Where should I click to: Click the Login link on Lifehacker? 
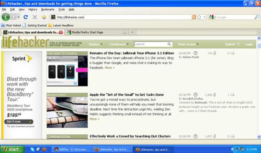click(249, 44)
